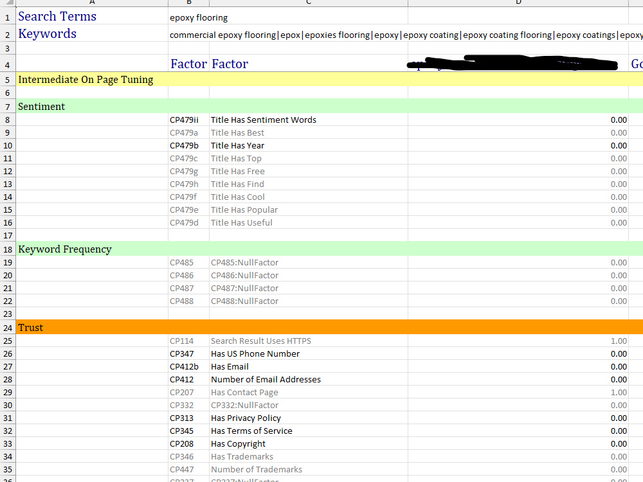Select the 'Has Copyright' cell
The image size is (643, 482).
(309, 443)
